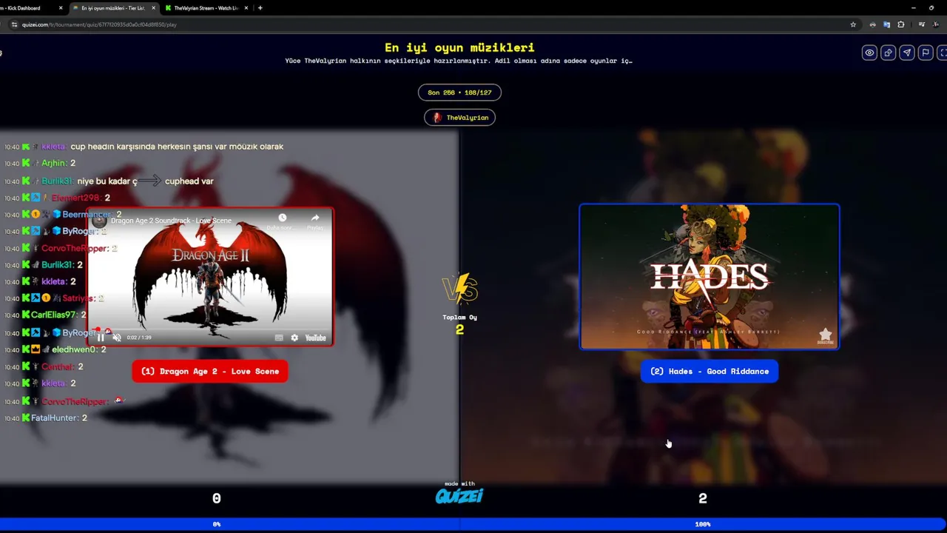
Task: Click the Toplam Oy vote total
Action: pos(459,324)
